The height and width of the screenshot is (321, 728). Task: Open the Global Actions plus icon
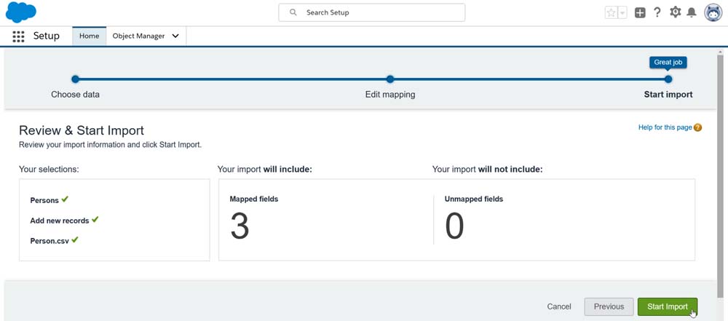(x=640, y=12)
